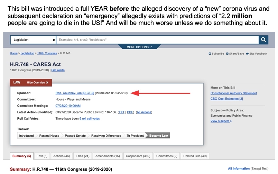Select the Cosponsors (369) tab

[x=138, y=156]
